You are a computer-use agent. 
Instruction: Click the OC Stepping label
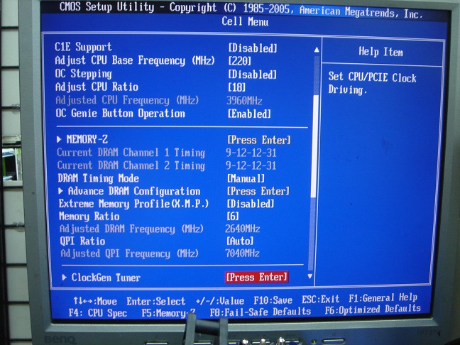point(84,74)
